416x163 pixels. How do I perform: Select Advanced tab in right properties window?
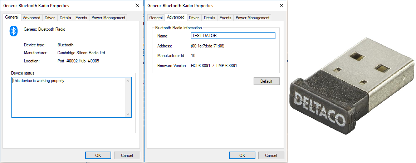[176, 17]
